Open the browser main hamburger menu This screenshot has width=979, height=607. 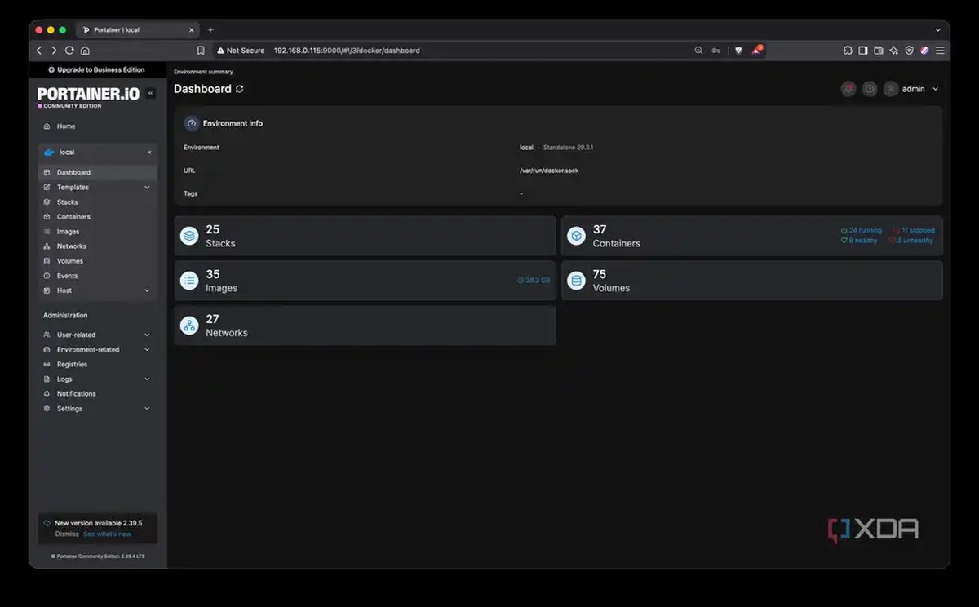(x=940, y=51)
